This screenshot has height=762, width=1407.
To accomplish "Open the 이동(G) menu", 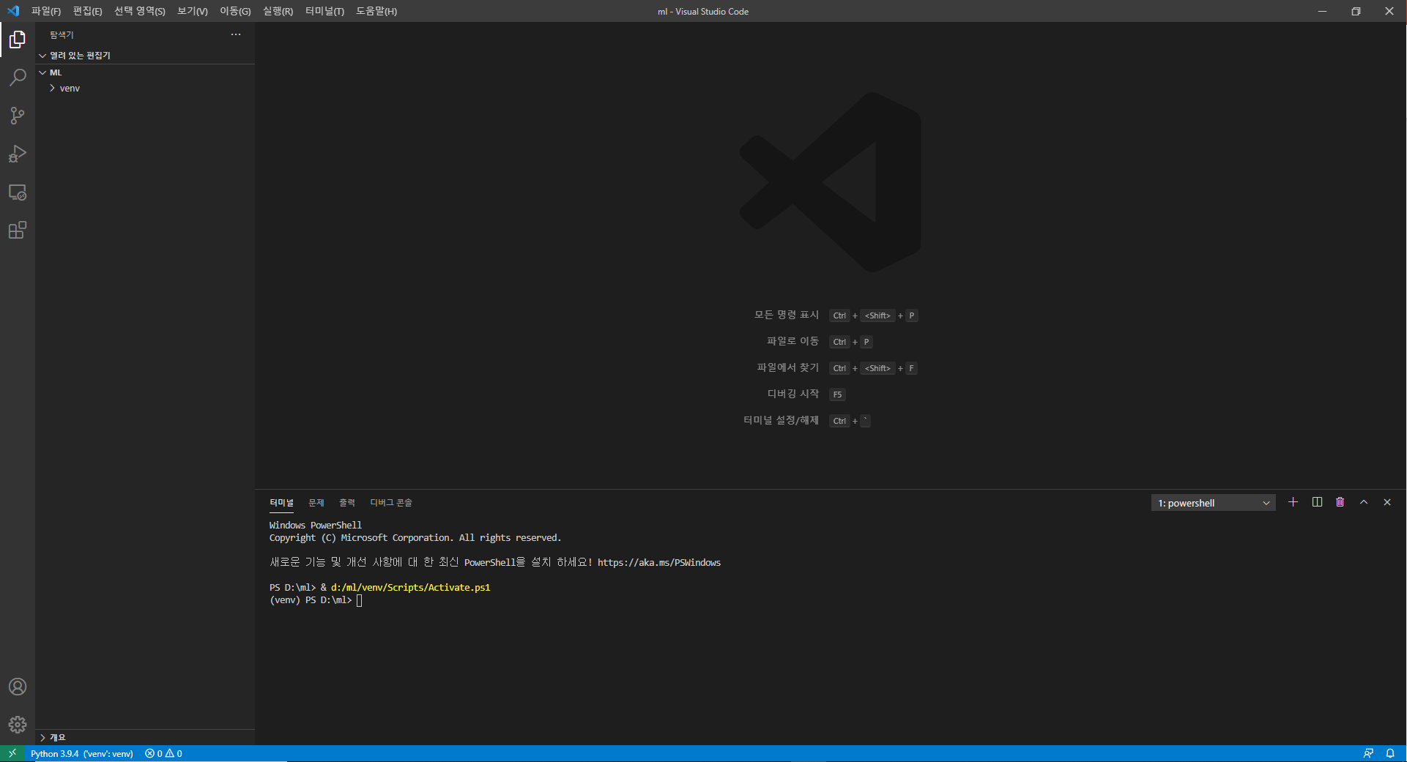I will (235, 11).
